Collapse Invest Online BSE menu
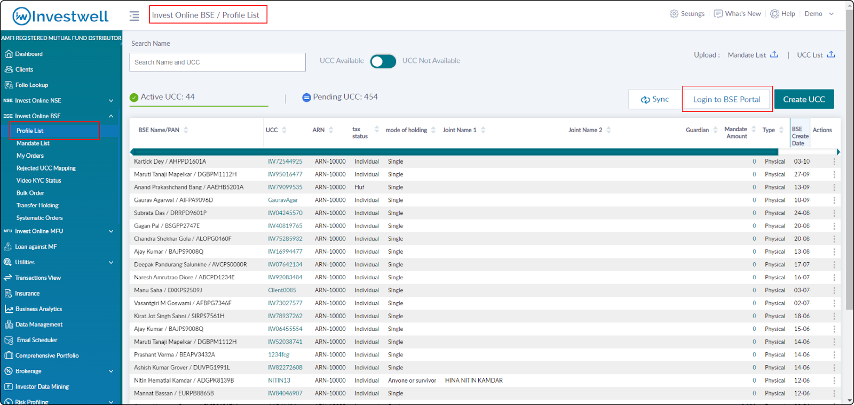The image size is (854, 405). click(111, 116)
